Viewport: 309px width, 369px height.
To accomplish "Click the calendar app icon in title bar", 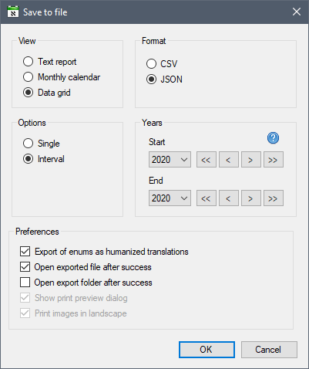I will click(x=13, y=12).
